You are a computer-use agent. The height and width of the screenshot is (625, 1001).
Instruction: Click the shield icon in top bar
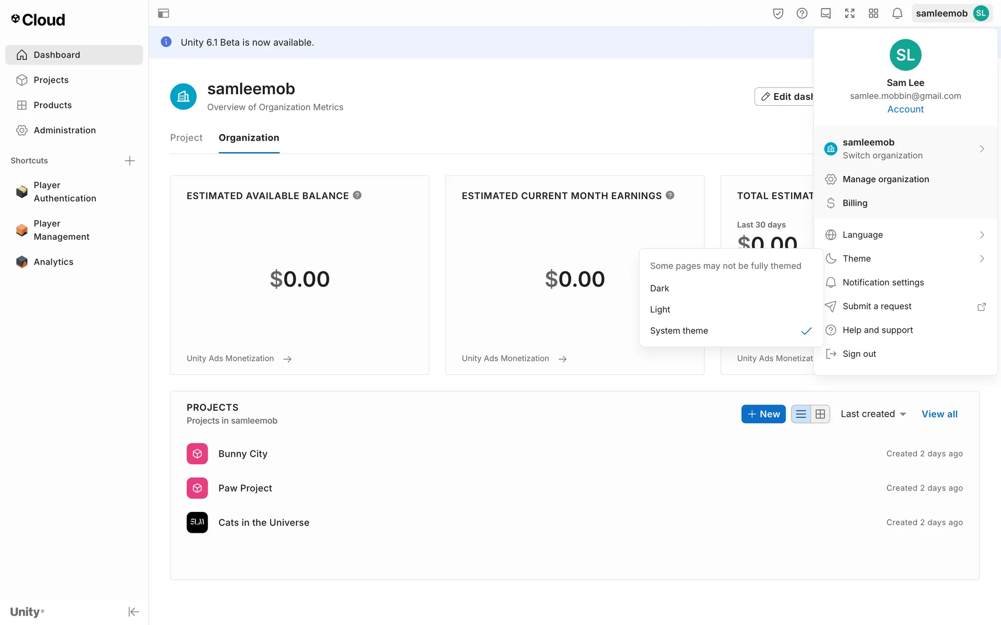[778, 14]
